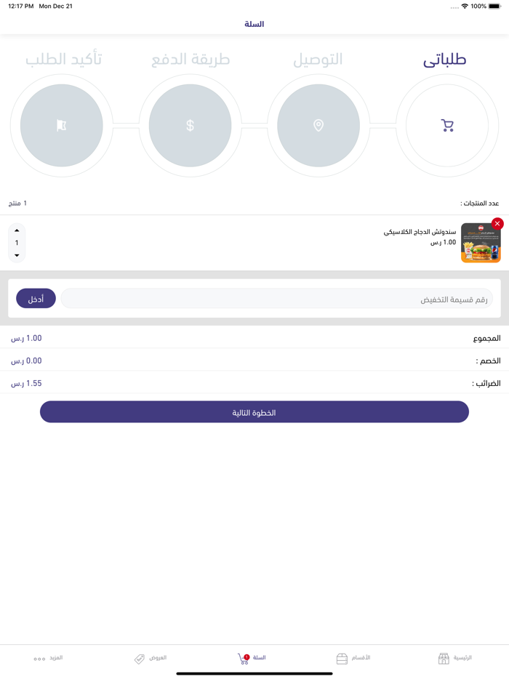Click the location pin icon for التوصيل step

coord(318,125)
